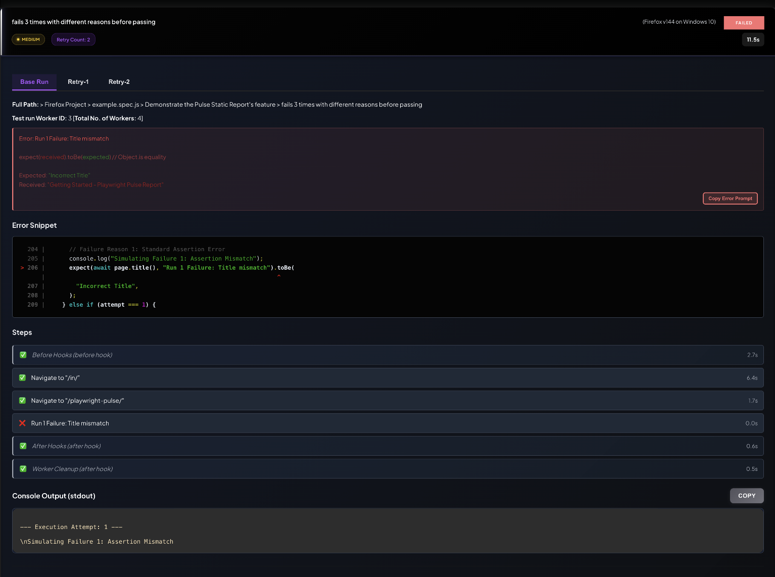
Task: Switch to the Retry-1 tab
Action: click(x=78, y=82)
